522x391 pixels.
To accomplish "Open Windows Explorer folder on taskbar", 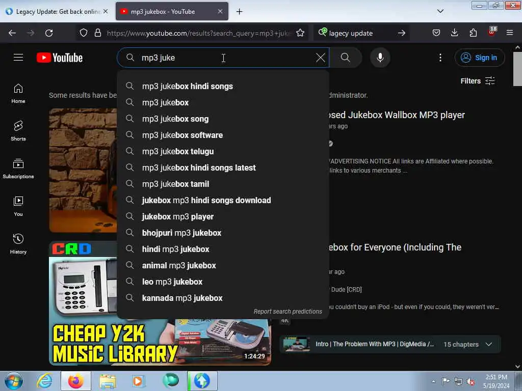I will pyautogui.click(x=108, y=381).
